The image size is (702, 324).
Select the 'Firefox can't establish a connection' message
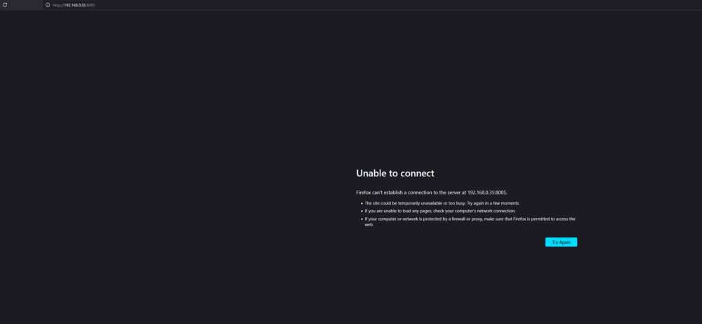(432, 193)
